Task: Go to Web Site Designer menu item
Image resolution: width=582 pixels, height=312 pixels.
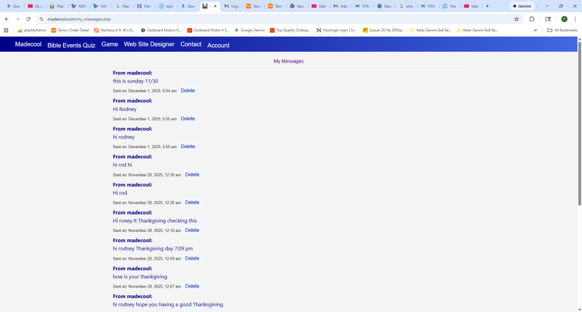Action: pos(149,44)
